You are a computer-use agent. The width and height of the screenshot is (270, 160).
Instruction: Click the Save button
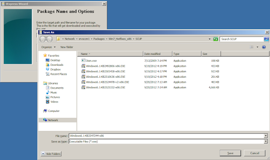click(x=230, y=153)
